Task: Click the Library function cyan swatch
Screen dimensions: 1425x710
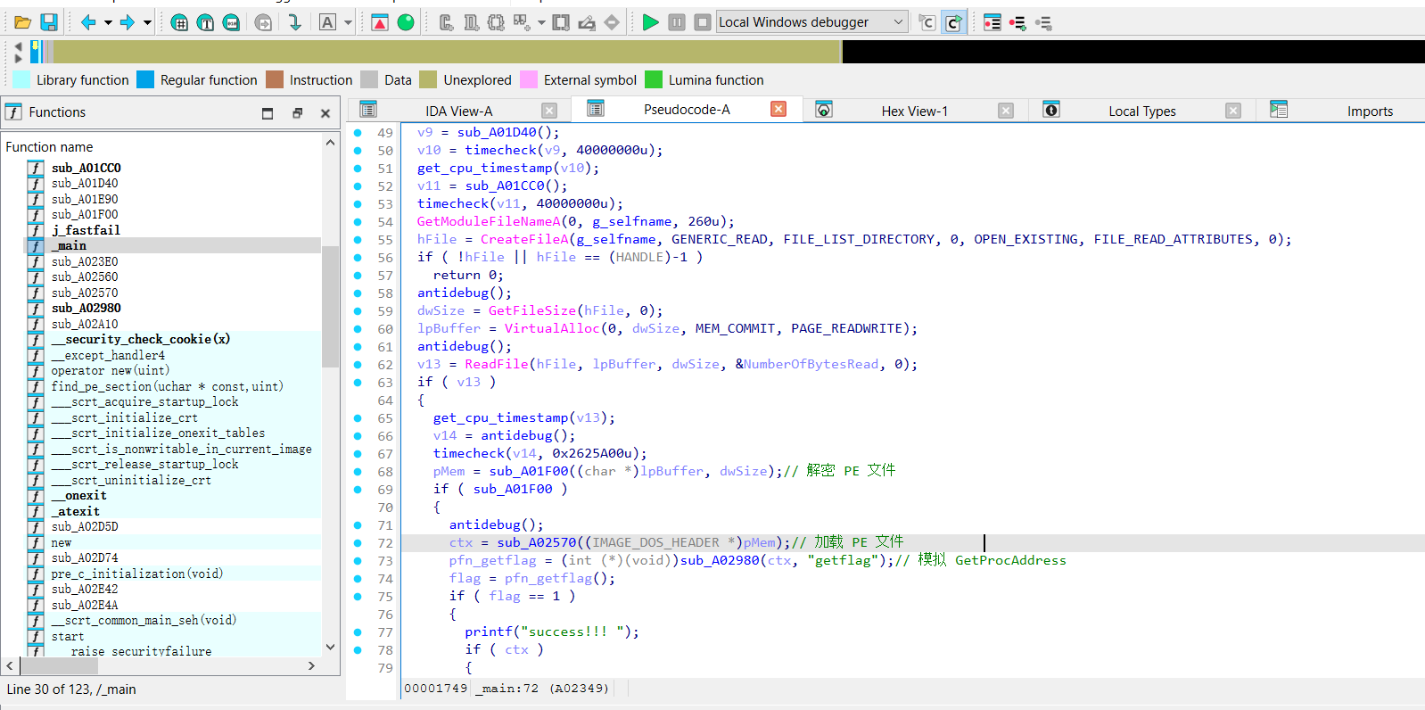Action: coord(21,79)
